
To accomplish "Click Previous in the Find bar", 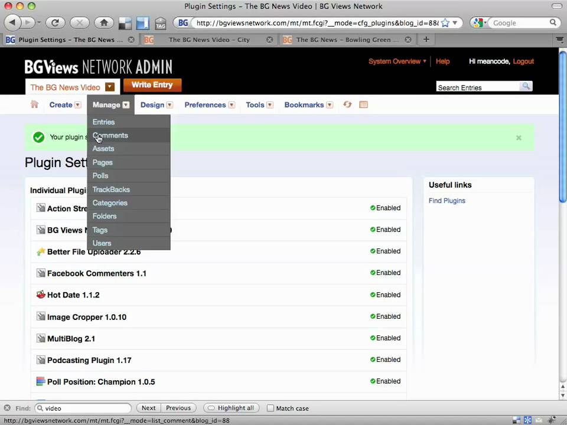I will pyautogui.click(x=178, y=408).
